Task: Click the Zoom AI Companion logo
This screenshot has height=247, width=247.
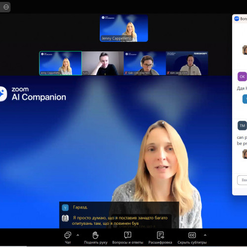Action: click(33, 94)
